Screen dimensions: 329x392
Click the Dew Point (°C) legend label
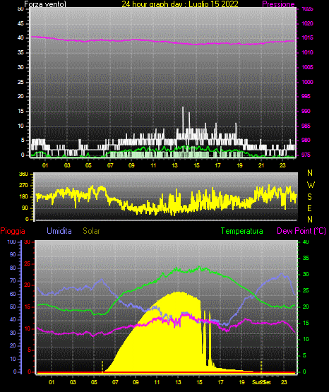[x=301, y=231]
